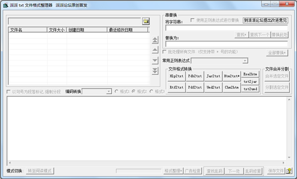Click the 乱码修复 button
297x179 pixels.
point(253,171)
